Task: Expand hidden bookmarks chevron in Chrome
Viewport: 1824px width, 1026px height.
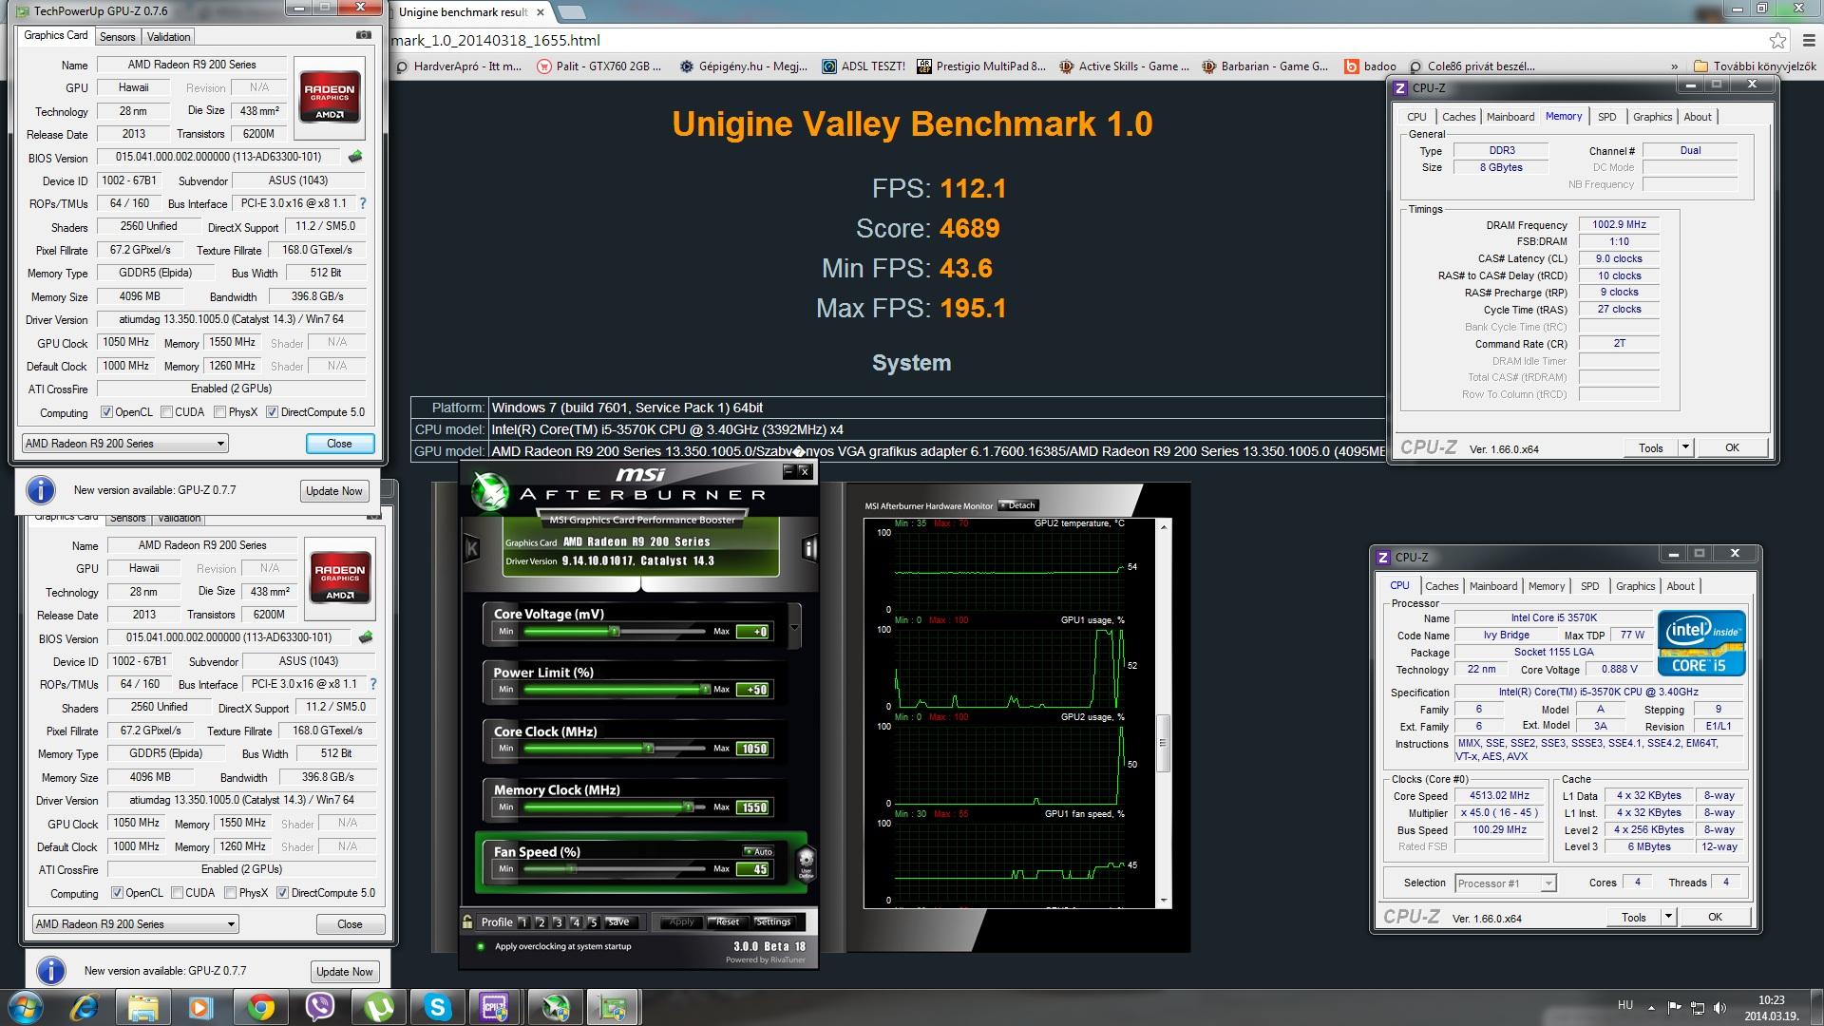Action: [x=1674, y=66]
